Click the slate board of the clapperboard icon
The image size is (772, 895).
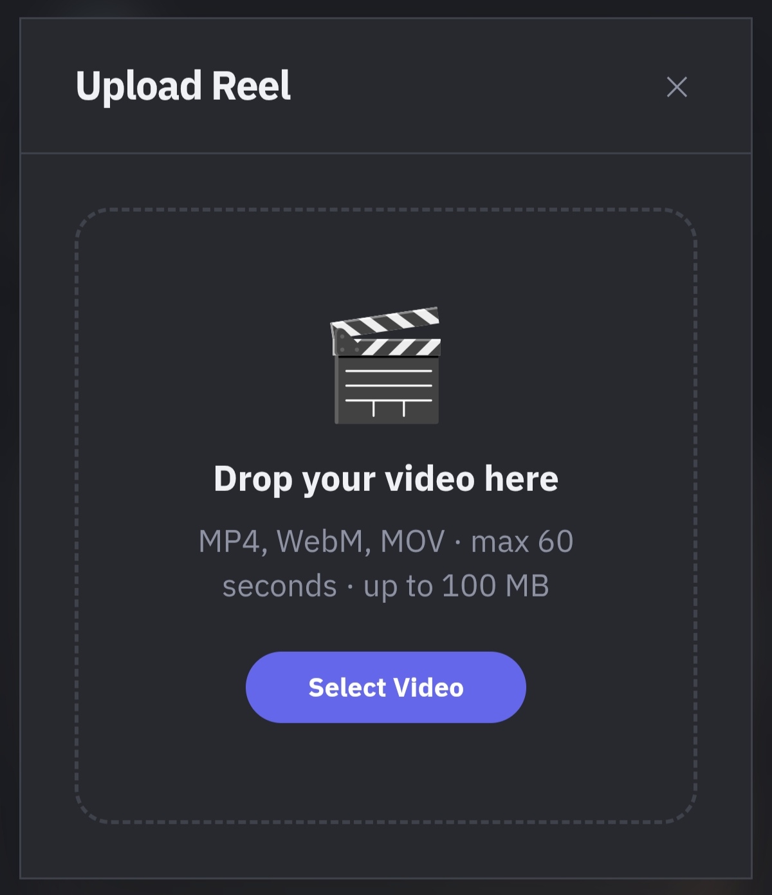coord(387,390)
